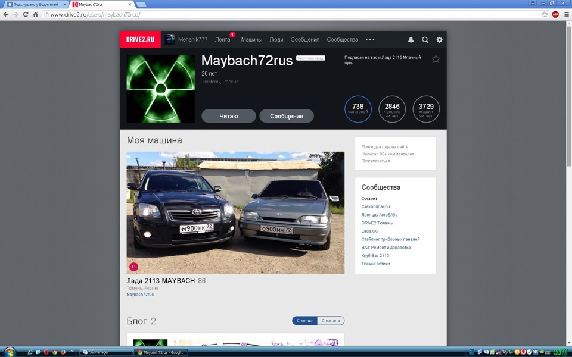Click the 2846 человек читает circle
The height and width of the screenshot is (357, 572).
[392, 109]
